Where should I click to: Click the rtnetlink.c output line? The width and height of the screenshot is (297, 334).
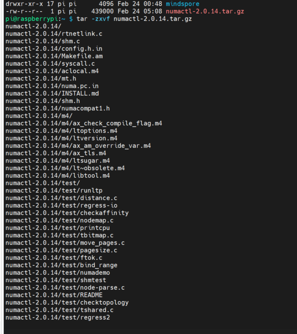[54, 34]
